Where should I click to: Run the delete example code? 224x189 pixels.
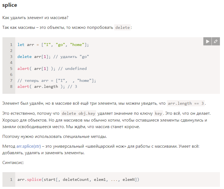click(207, 41)
